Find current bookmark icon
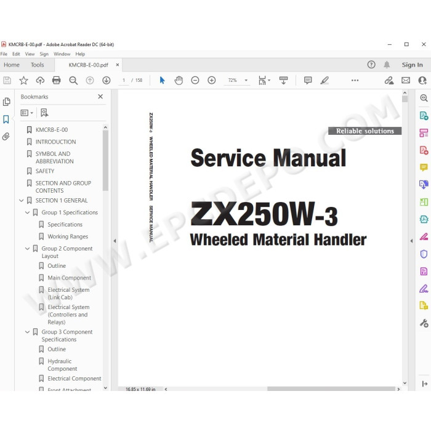 [44, 113]
